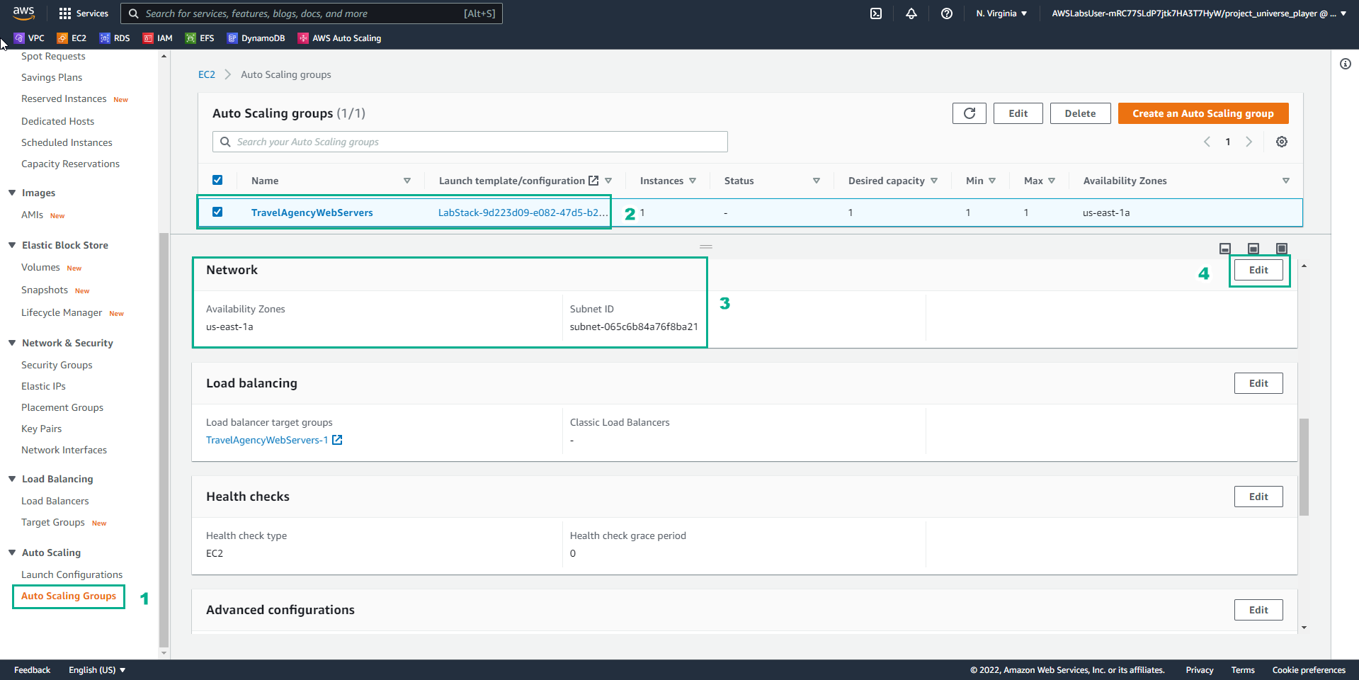1359x680 pixels.
Task: Open the Feedback footer link
Action: [32, 670]
